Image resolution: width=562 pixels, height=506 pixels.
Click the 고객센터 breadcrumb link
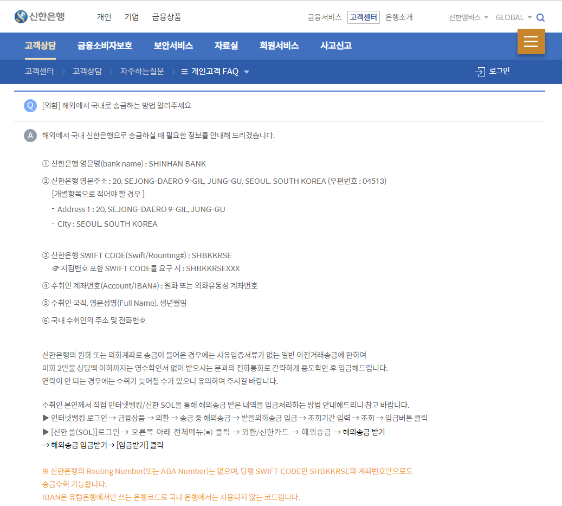(x=40, y=72)
